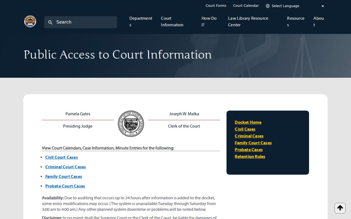The height and width of the screenshot is (219, 351).
Task: Open Family Court Cases bullet link
Action: point(64,177)
